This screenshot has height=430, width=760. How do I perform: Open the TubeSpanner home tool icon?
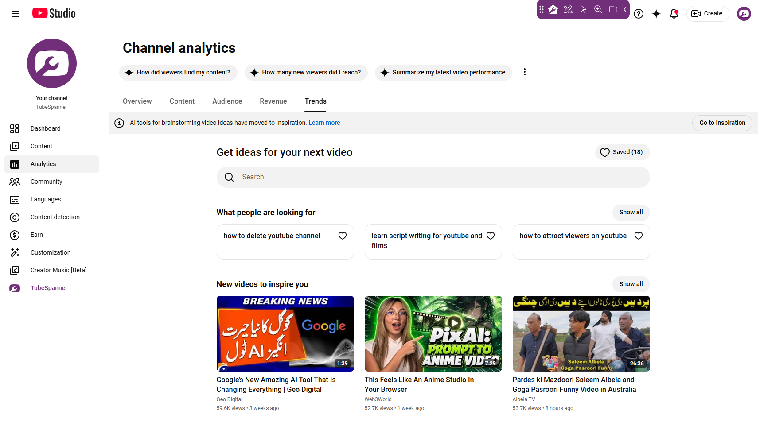coord(553,9)
